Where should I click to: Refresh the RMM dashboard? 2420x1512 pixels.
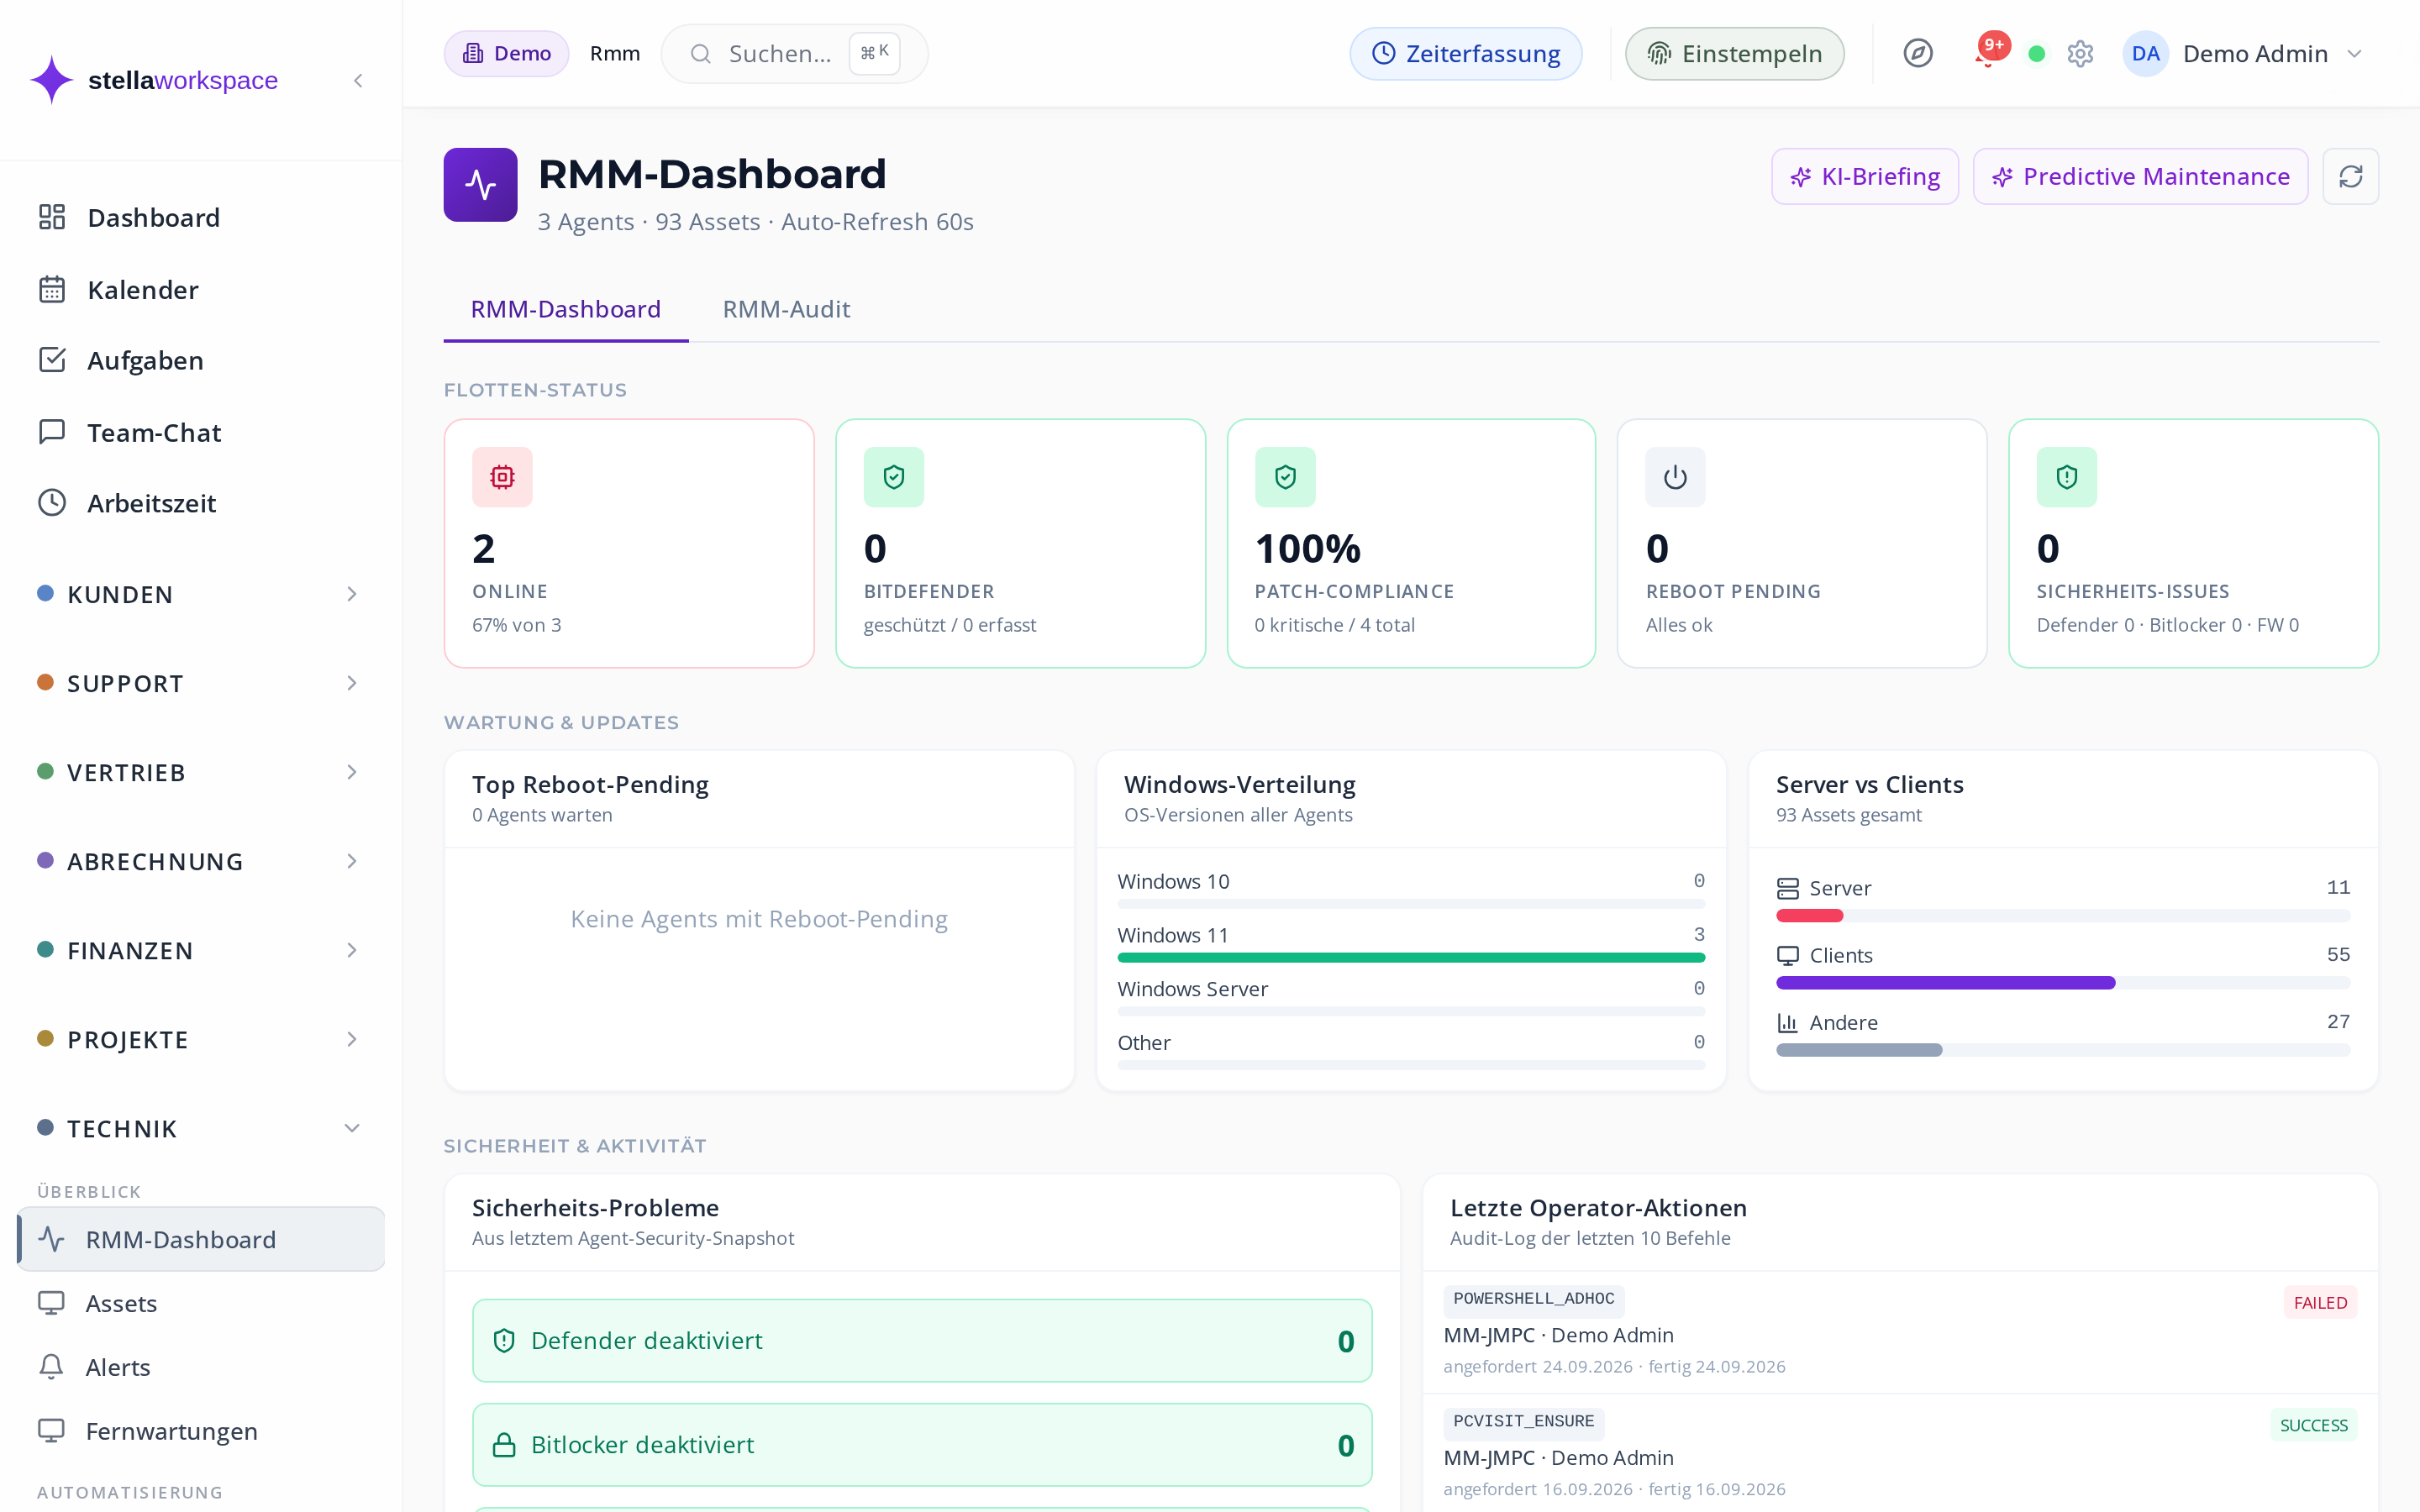[2350, 177]
